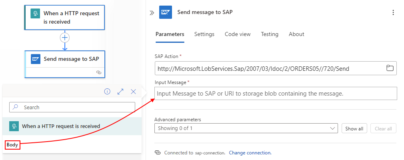This screenshot has width=404, height=160.
Task: Click the 'Input Message' field label
Action: coord(170,82)
